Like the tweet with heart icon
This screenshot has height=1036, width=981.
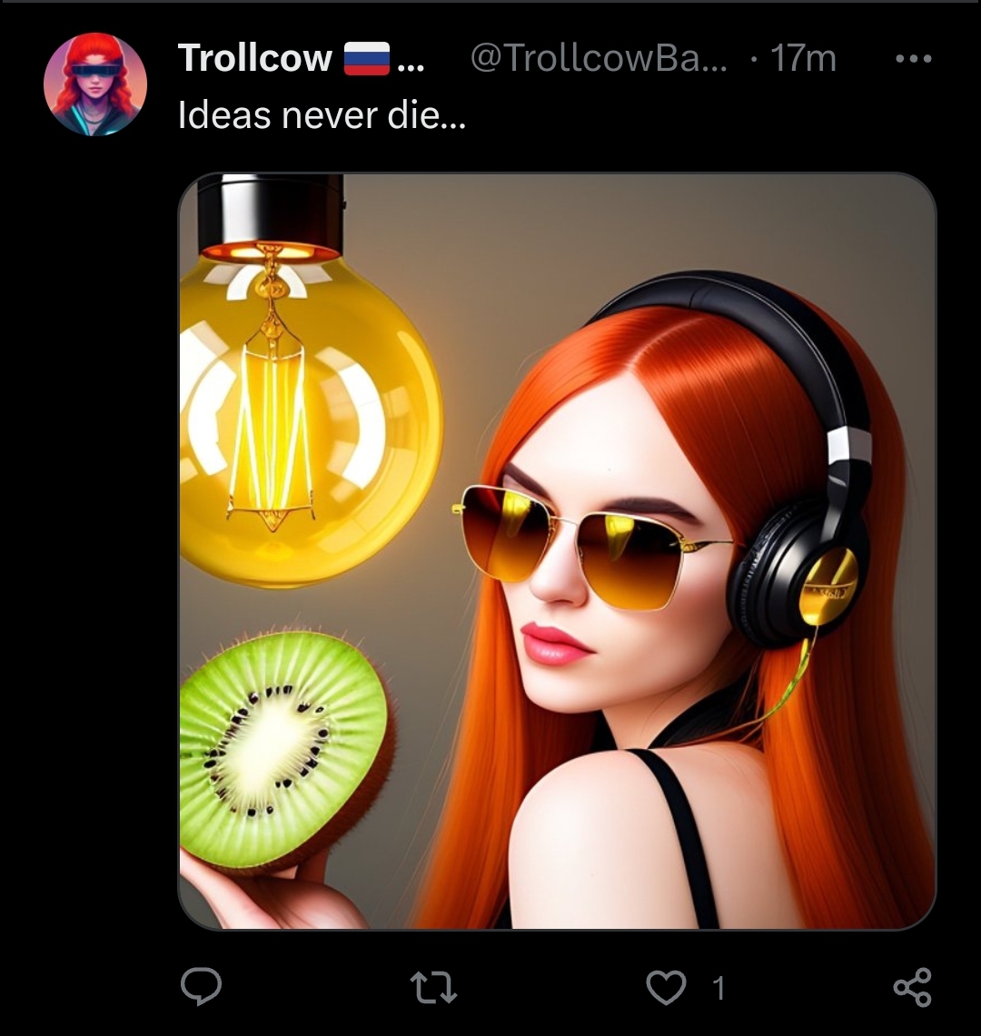666,987
